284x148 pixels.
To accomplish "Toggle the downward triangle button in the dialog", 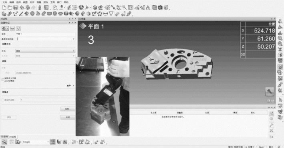I will [x=18, y=28].
